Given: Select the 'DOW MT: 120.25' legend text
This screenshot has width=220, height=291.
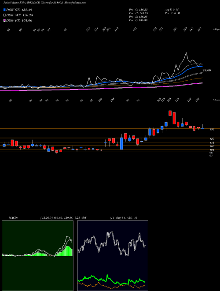Looking at the screenshot, I should click(x=20, y=15).
